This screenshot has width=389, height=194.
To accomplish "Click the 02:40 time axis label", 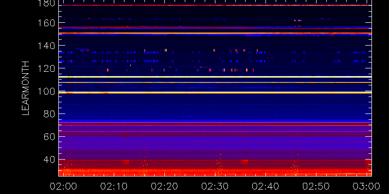I will coord(265,186).
